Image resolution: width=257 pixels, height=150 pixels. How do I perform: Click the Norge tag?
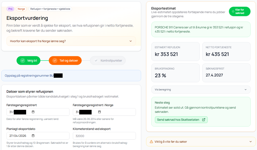pyautogui.click(x=21, y=9)
